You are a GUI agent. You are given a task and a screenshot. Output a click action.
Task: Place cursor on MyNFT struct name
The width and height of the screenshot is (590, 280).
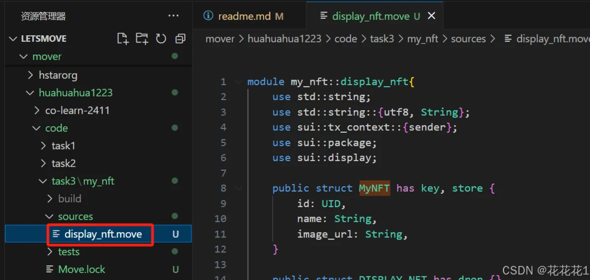tap(374, 188)
